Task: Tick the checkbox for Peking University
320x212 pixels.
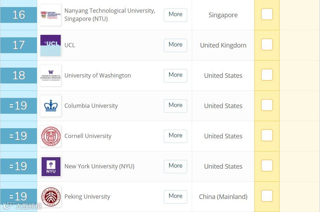Action: pyautogui.click(x=267, y=196)
